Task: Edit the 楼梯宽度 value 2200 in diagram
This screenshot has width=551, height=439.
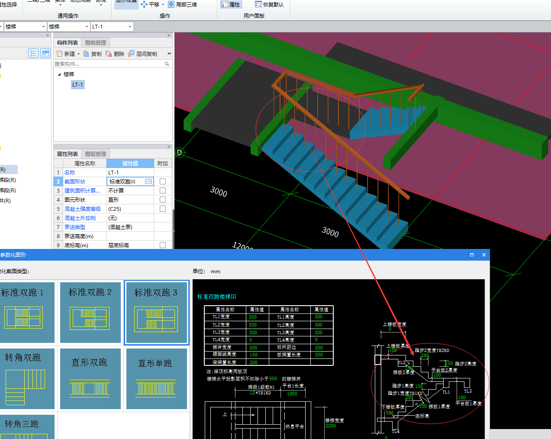Action: click(331, 426)
